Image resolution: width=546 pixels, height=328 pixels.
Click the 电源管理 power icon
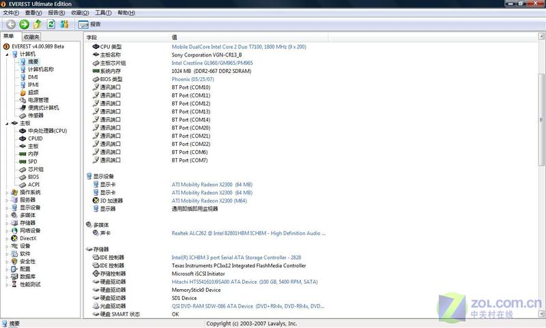coord(23,100)
